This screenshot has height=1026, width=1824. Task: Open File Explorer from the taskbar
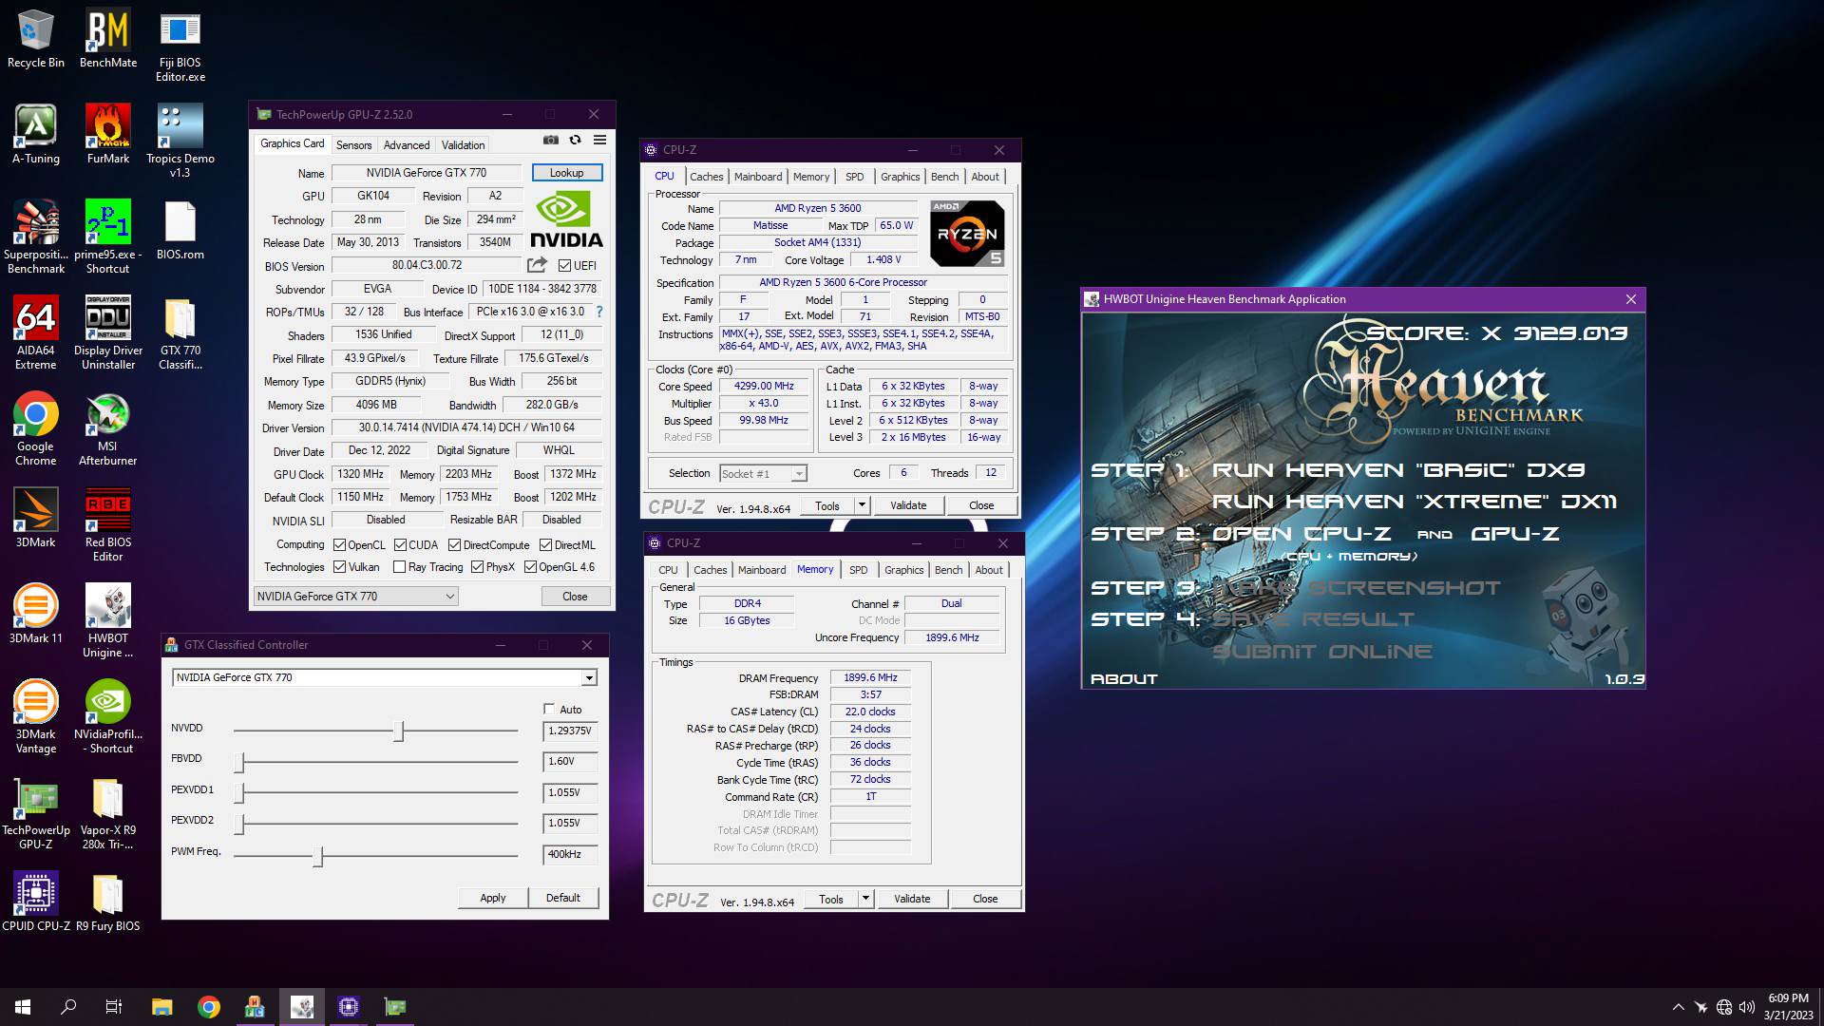click(x=161, y=1007)
